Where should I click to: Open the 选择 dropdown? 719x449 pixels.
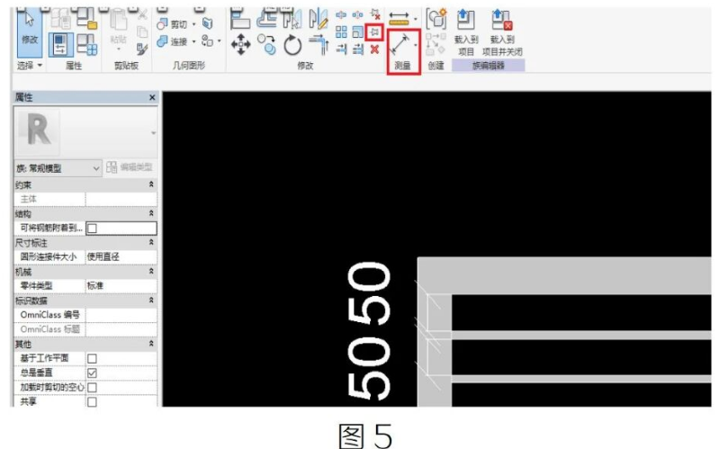point(30,66)
